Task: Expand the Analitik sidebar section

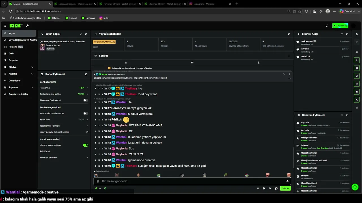Action: click(x=19, y=74)
